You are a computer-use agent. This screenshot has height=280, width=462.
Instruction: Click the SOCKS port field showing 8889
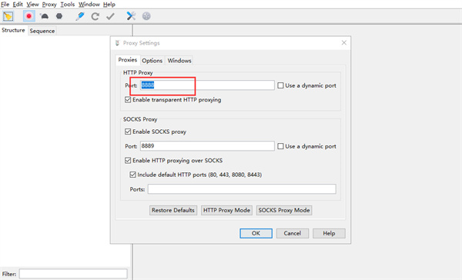click(207, 146)
